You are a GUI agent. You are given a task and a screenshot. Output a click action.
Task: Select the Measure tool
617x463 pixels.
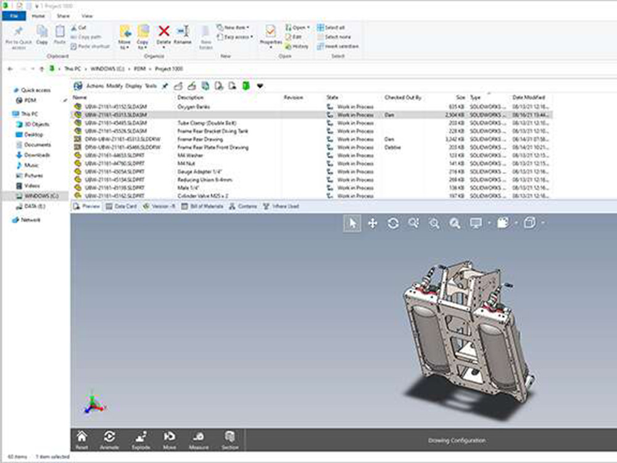pos(199,438)
